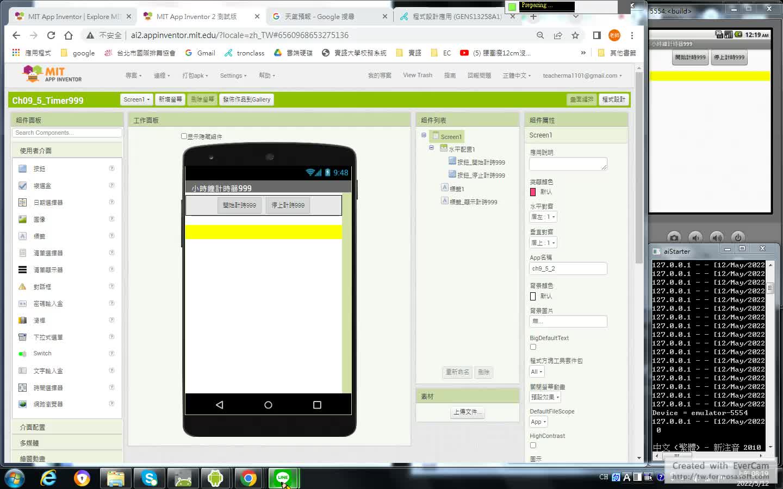783x489 pixels.
Task: Open the Projects (專案) menu
Action: [134, 76]
